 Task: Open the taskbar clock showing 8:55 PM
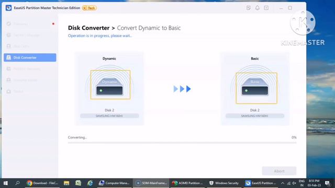(314, 183)
